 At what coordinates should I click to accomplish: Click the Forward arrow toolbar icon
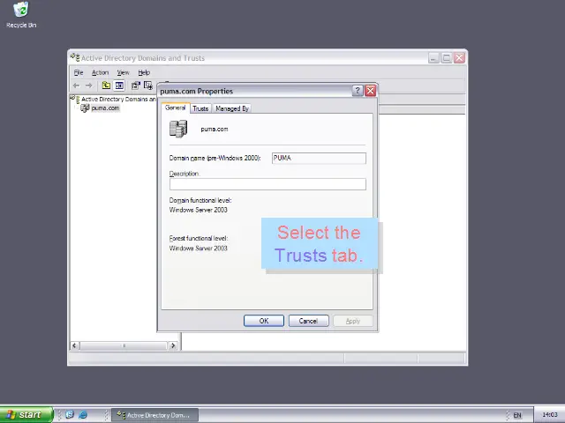tap(88, 85)
